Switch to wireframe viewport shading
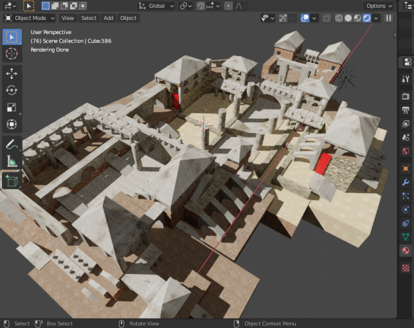414x328 pixels. 339,18
